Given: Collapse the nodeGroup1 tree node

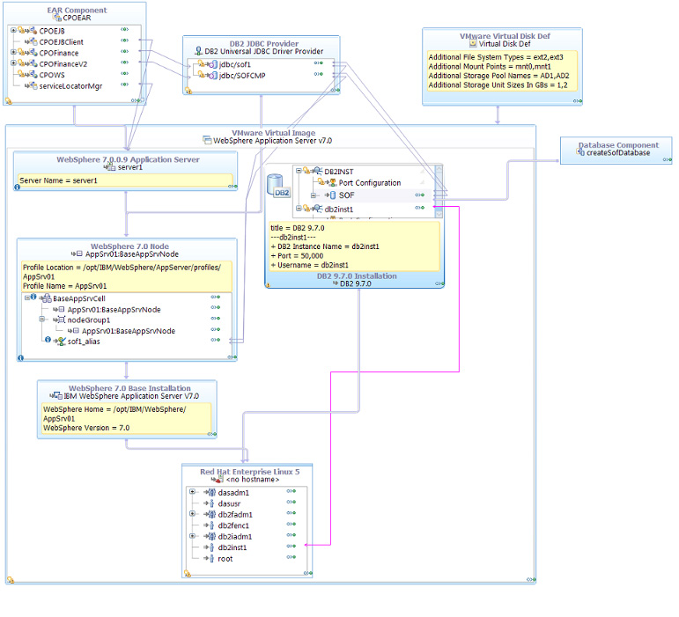Looking at the screenshot, I should pyautogui.click(x=41, y=319).
